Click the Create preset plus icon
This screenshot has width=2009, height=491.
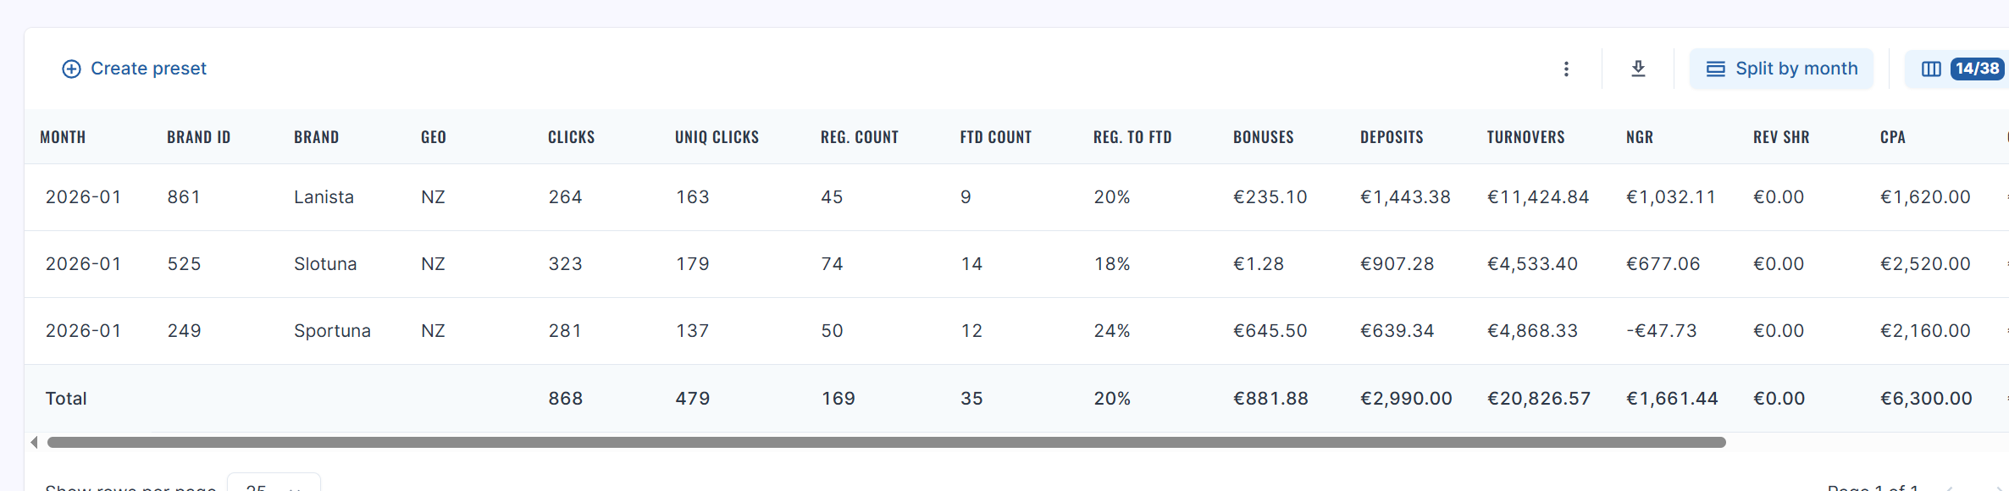pos(71,69)
